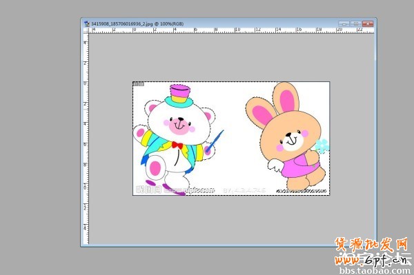Screen dimensions: 414x275
Task: Click the document title bar text
Action: 137,23
